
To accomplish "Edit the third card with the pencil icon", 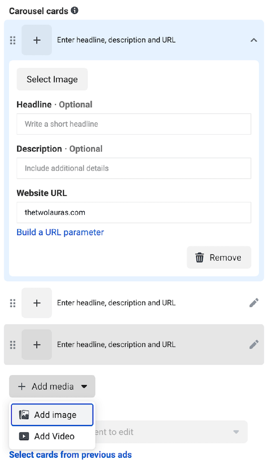I will [254, 345].
